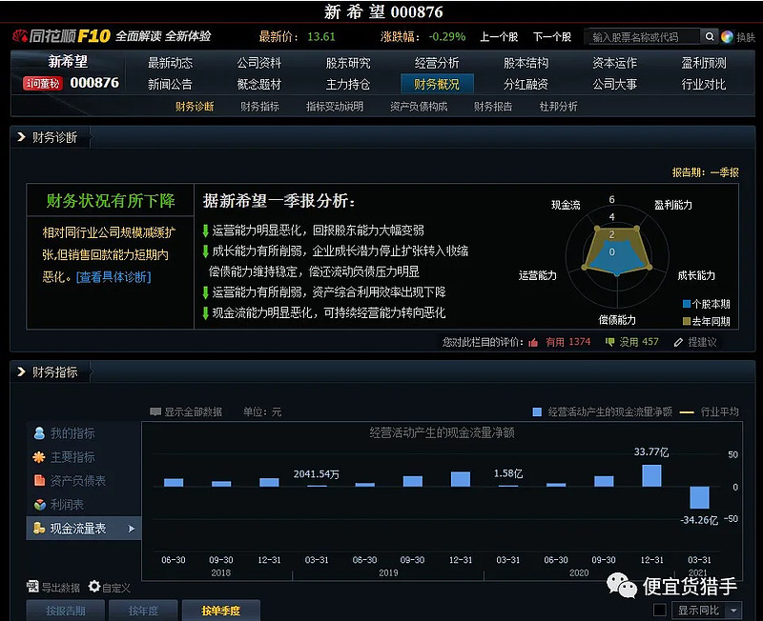Click the blue 经营活动现金流量净额 legend swatch
The image size is (763, 621).
pyautogui.click(x=537, y=412)
